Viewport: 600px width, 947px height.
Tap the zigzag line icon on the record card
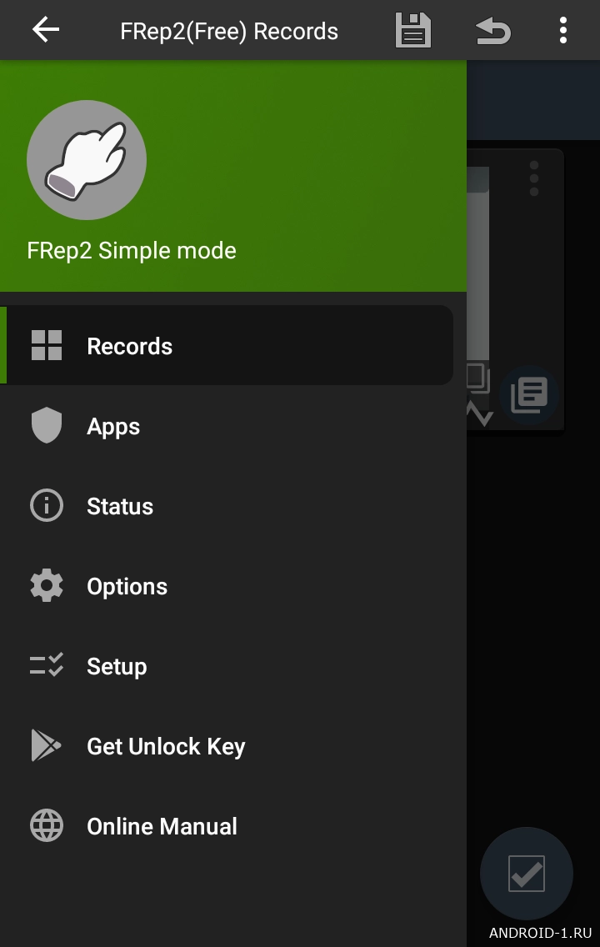(479, 413)
